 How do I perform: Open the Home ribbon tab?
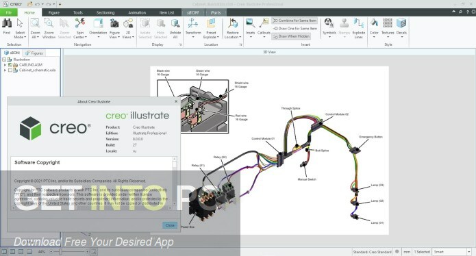click(29, 12)
